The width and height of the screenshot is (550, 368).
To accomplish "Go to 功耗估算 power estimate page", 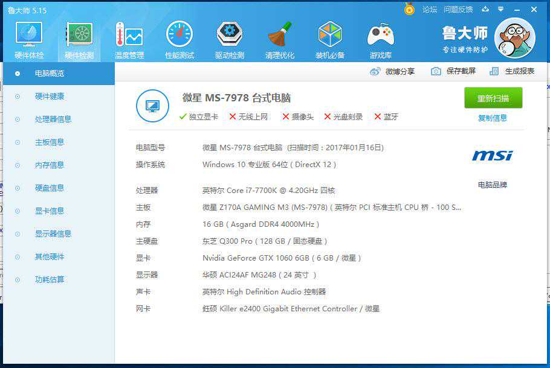I will [50, 280].
